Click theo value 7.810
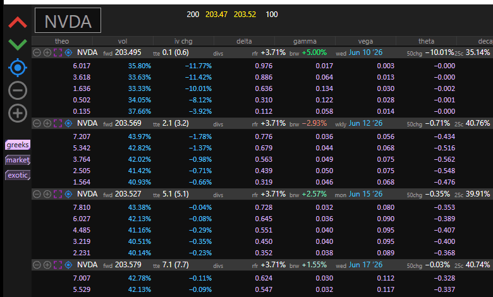 pyautogui.click(x=82, y=207)
